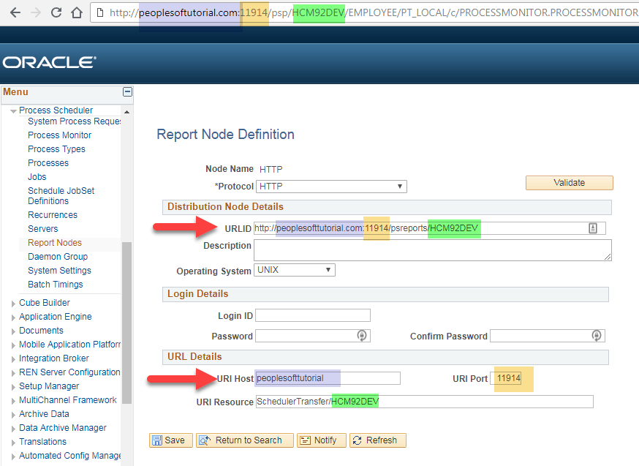
Task: Save the report node definition
Action: point(171,440)
